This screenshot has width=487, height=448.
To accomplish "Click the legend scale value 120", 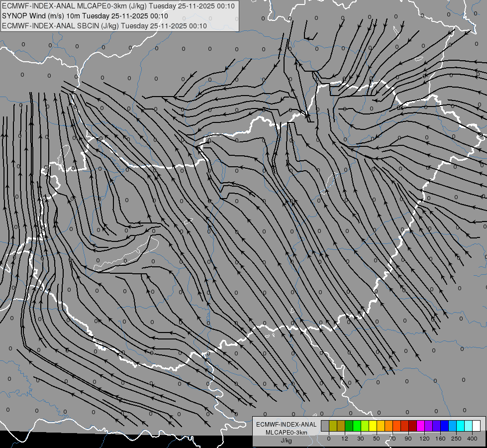I will coord(424,439).
